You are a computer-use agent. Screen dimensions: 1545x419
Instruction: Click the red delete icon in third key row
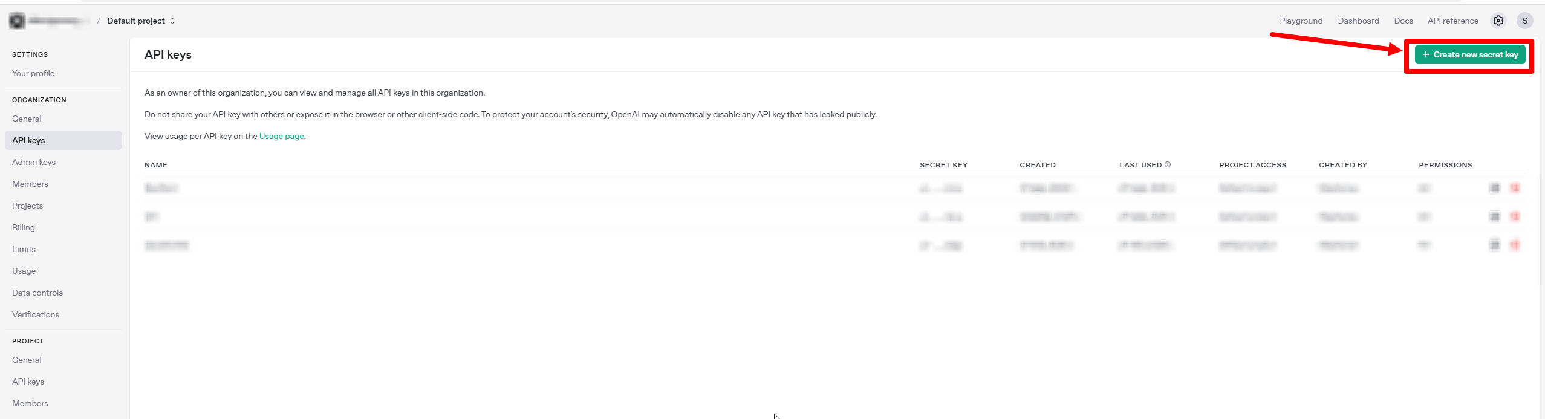[1515, 245]
